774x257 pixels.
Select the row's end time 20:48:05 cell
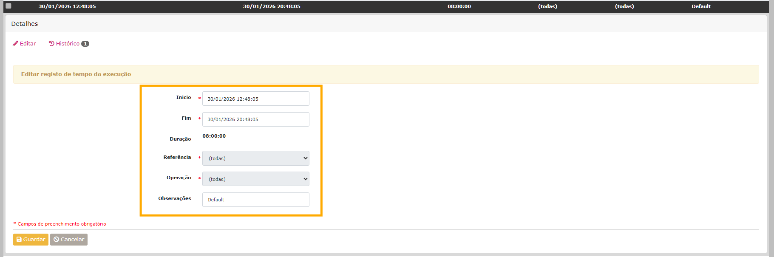point(272,6)
